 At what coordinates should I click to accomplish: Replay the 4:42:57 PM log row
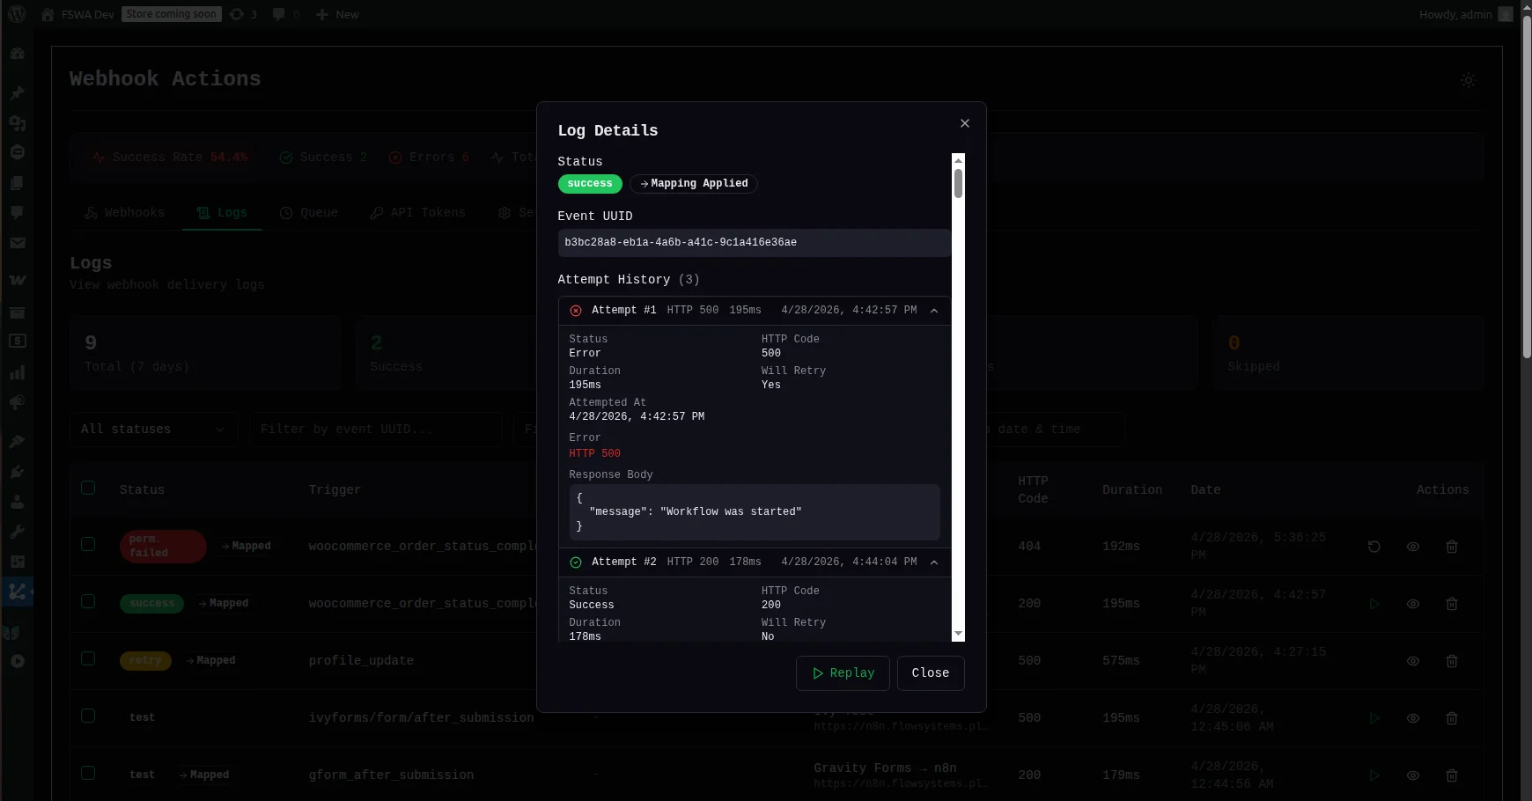pos(1374,604)
